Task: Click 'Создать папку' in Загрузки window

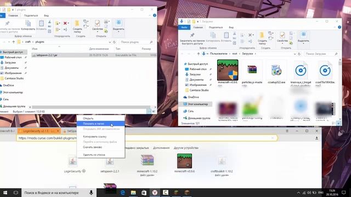Action: click(x=262, y=38)
